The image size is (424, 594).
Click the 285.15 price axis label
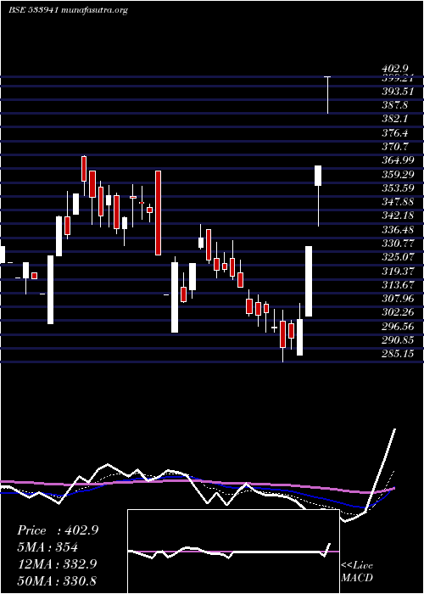click(x=398, y=354)
